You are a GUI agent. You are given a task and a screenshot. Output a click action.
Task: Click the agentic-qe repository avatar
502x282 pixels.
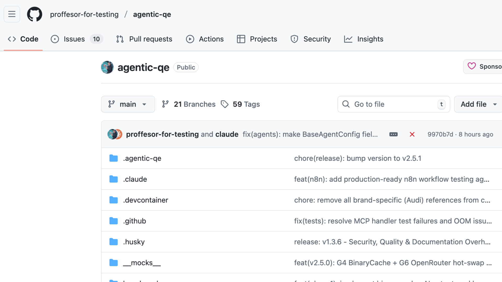pyautogui.click(x=107, y=67)
